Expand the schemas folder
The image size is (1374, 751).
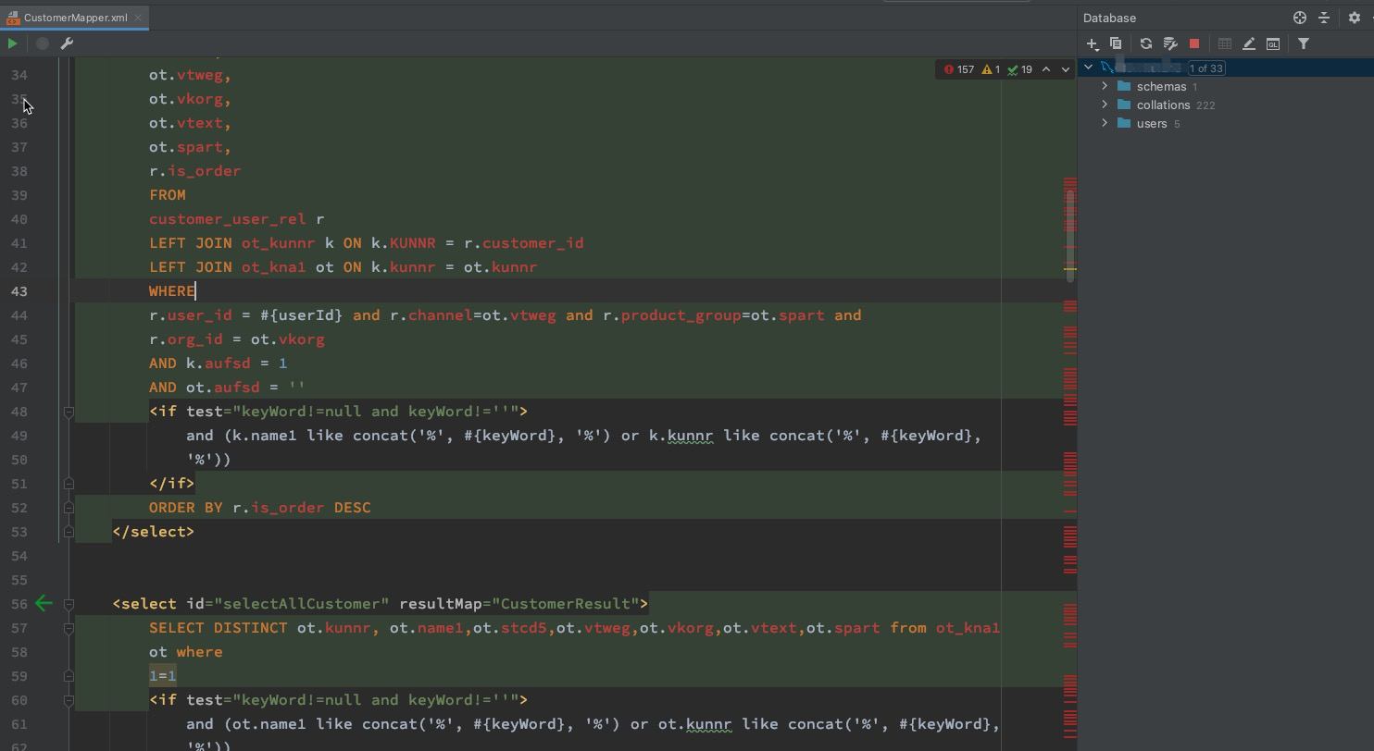1104,86
